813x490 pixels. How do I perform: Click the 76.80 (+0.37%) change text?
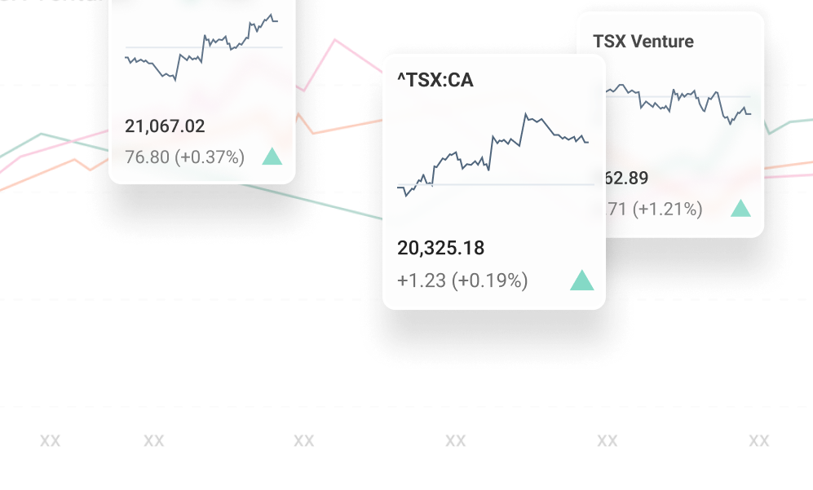(184, 157)
